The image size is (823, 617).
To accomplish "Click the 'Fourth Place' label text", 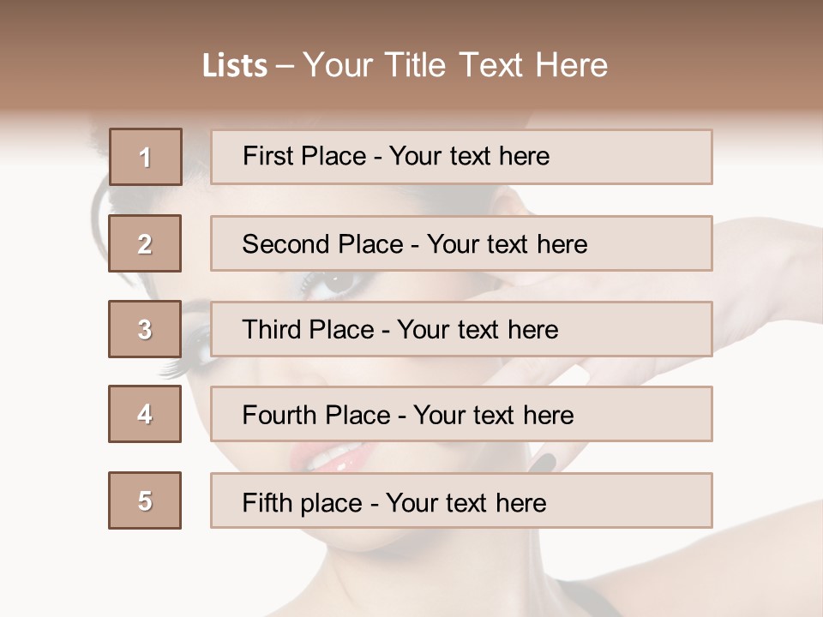I will pyautogui.click(x=316, y=415).
